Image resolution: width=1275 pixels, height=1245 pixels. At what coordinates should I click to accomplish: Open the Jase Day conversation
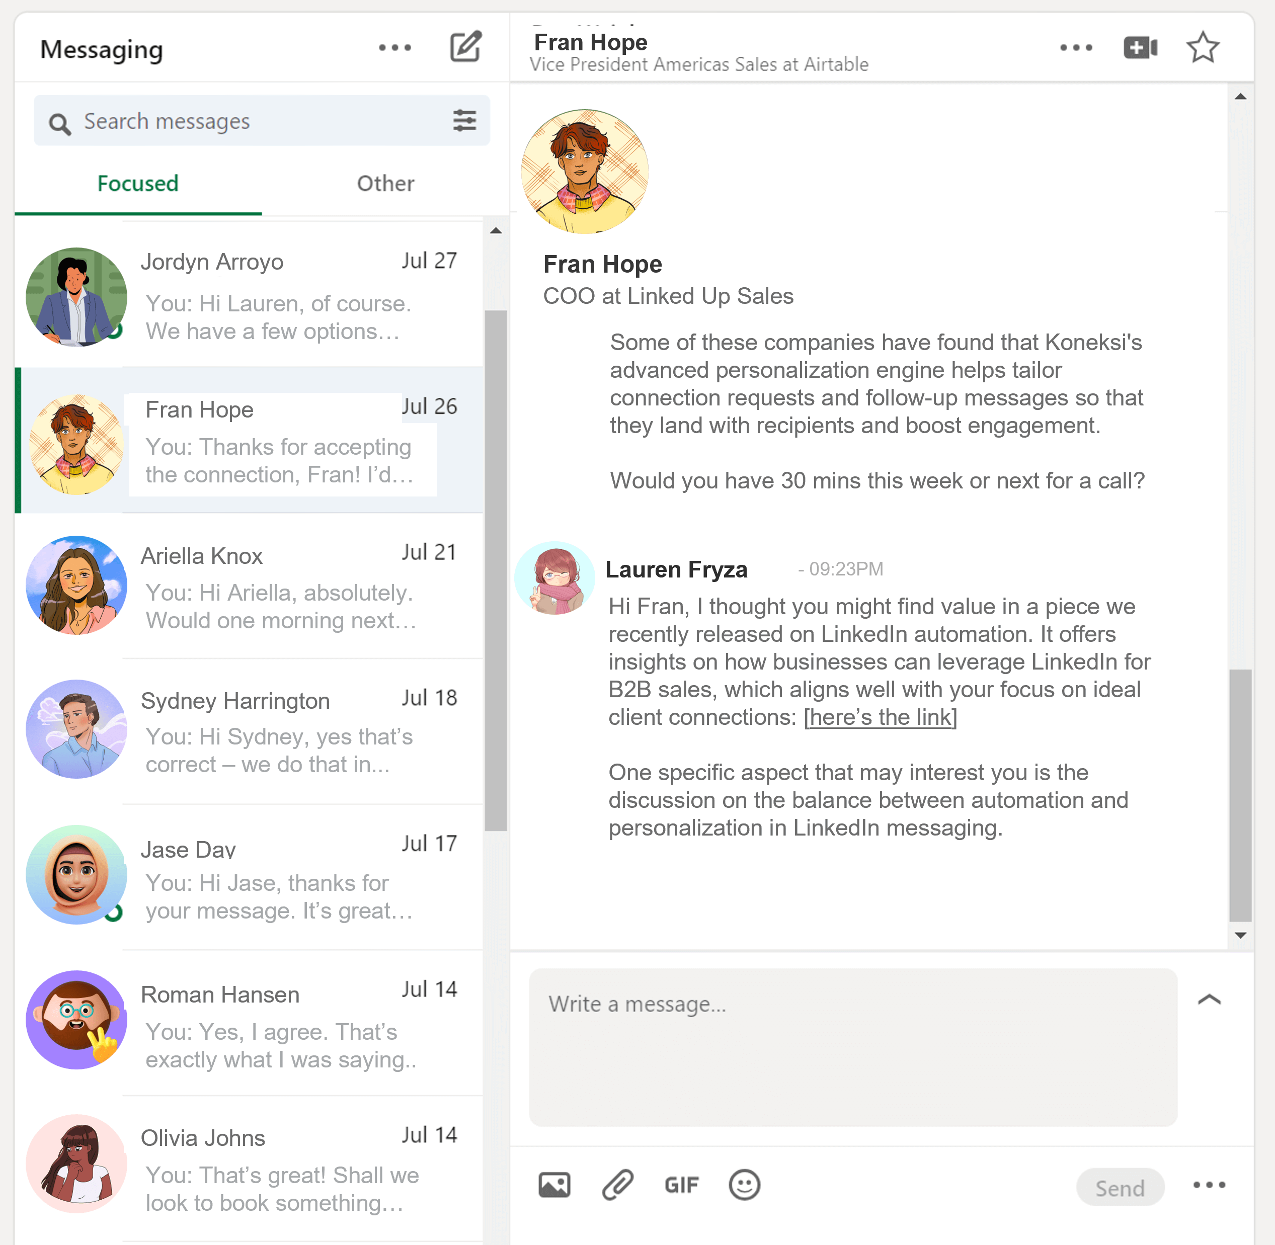[x=249, y=877]
